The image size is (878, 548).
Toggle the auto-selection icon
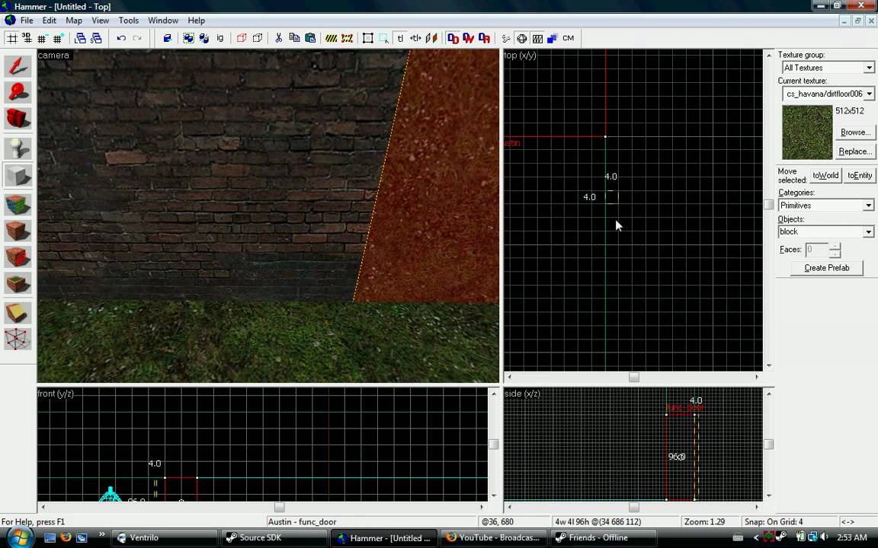point(384,38)
